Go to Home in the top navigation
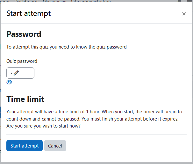The width and height of the screenshot is (193, 164). pyautogui.click(x=4, y=1)
